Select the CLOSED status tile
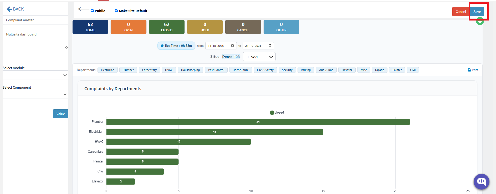 pos(167,27)
